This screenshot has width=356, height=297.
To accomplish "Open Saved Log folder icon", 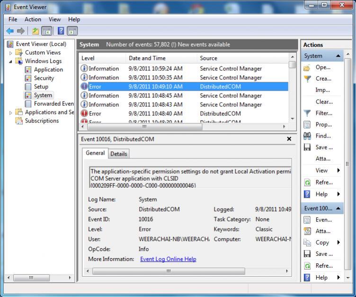I will click(x=307, y=68).
